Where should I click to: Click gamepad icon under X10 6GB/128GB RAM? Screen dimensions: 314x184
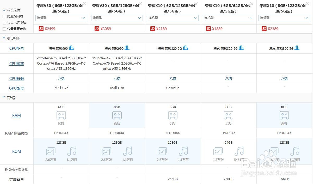click(x=173, y=115)
